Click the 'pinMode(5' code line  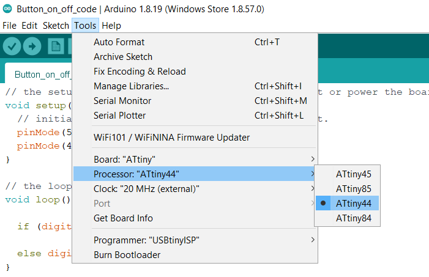point(44,132)
